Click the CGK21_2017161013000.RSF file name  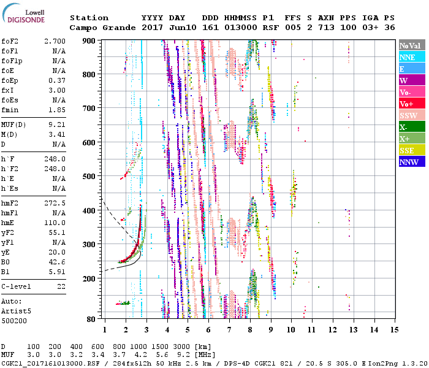pos(51,364)
